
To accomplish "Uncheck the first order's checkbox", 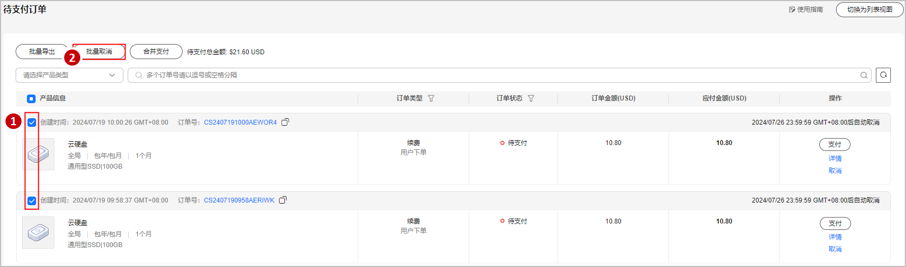I will coord(32,122).
